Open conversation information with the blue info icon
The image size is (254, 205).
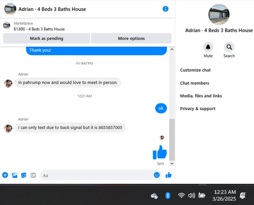166,9
